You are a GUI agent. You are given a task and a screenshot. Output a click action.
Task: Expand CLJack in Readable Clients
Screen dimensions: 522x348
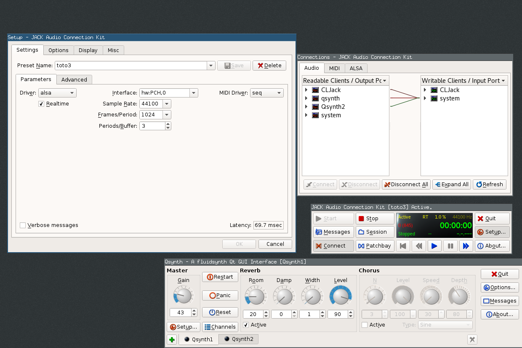306,90
